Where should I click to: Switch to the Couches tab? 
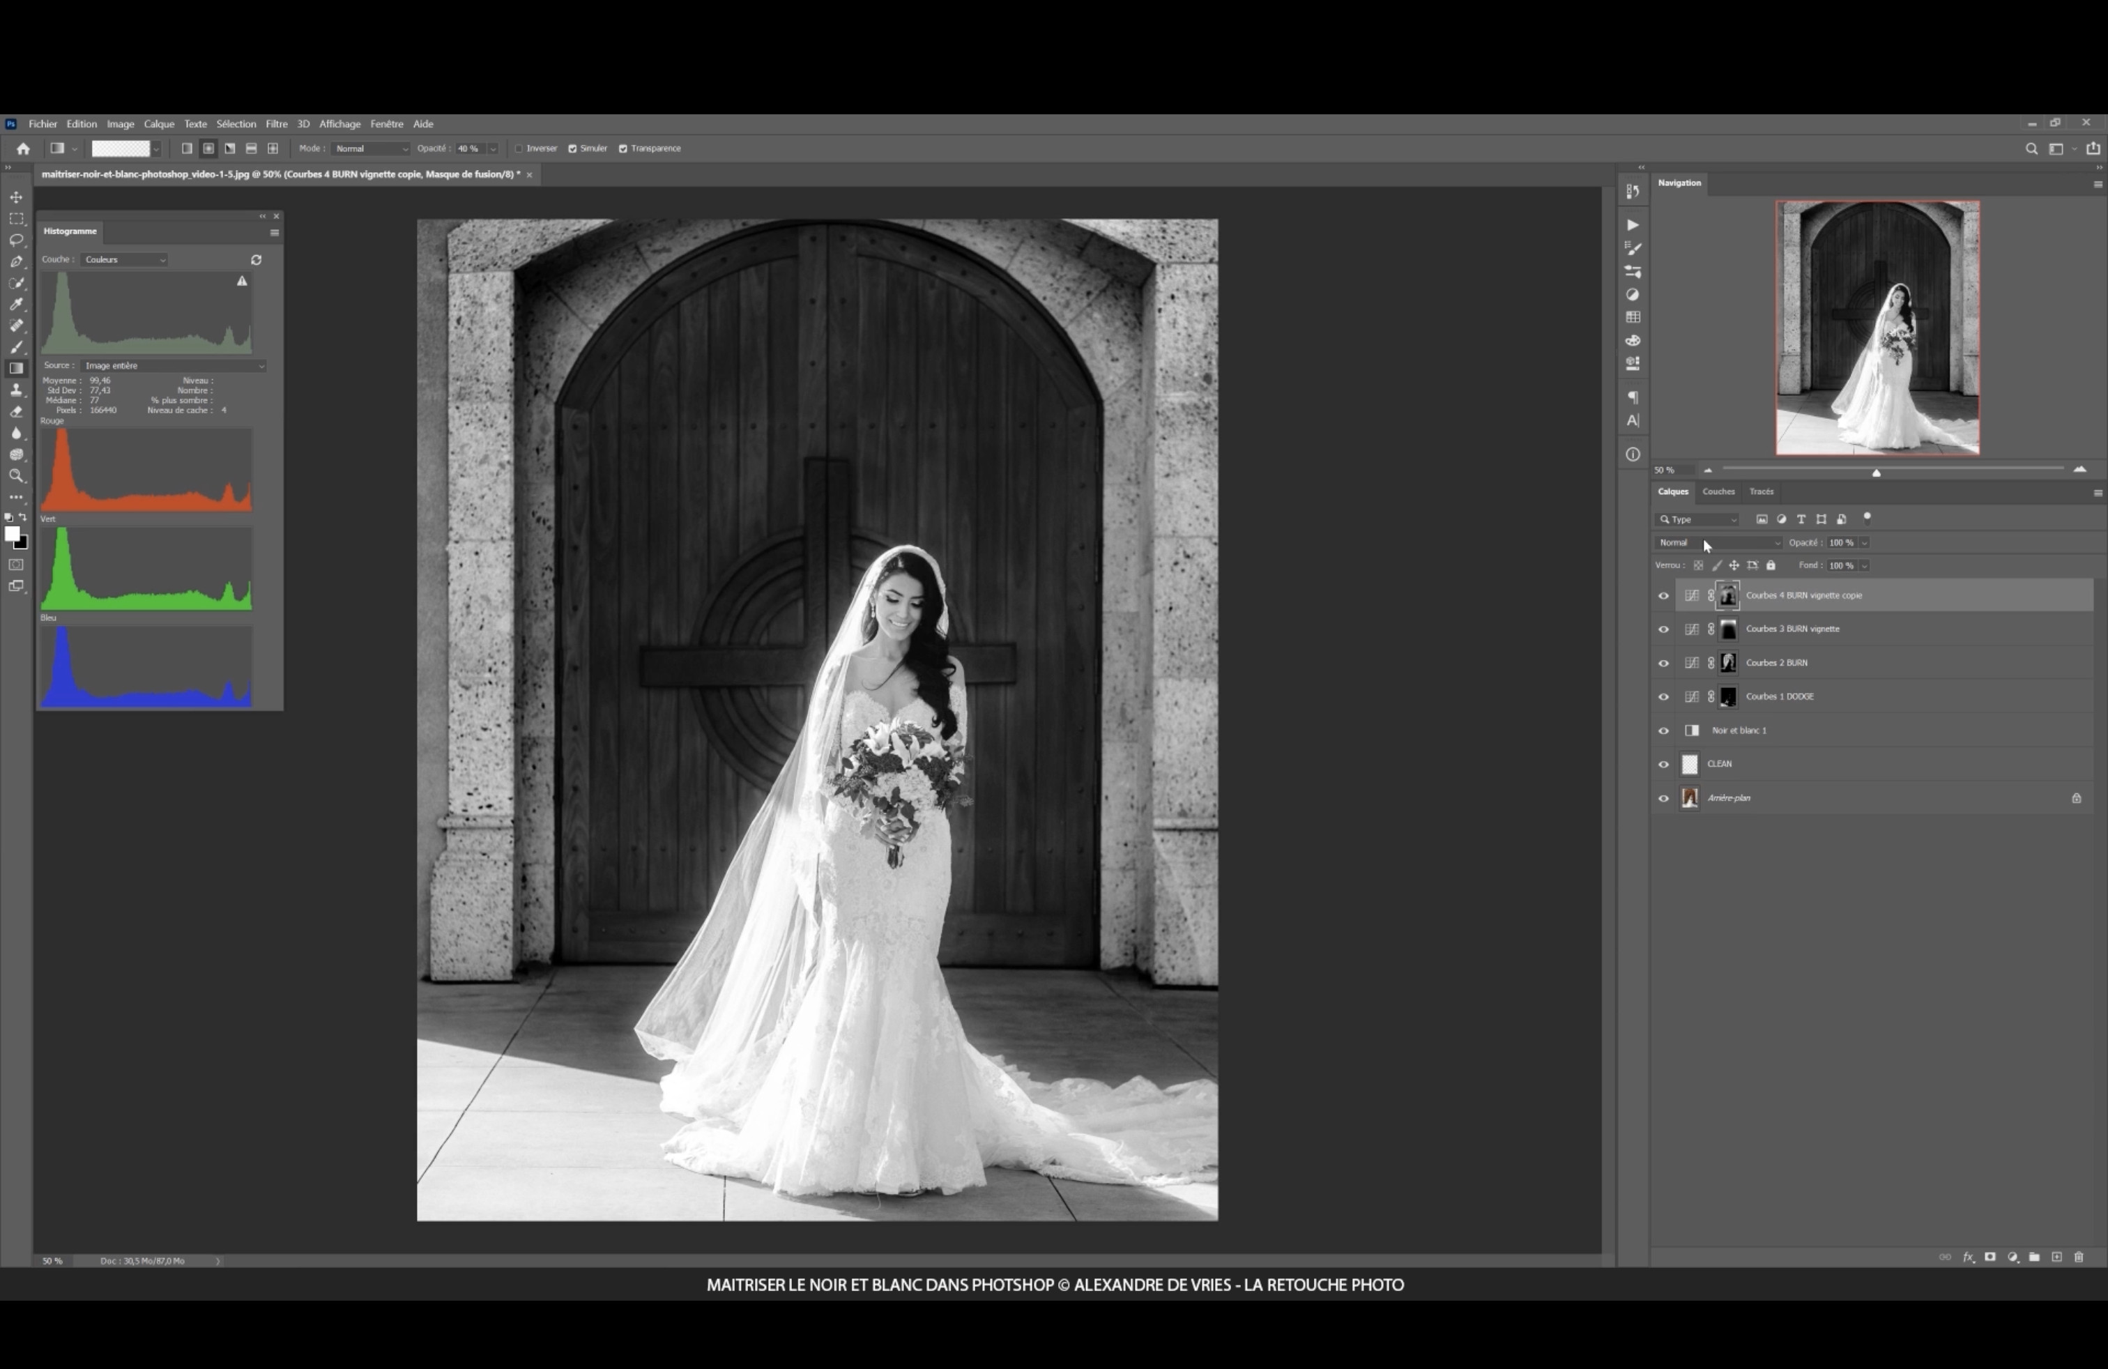1718,491
